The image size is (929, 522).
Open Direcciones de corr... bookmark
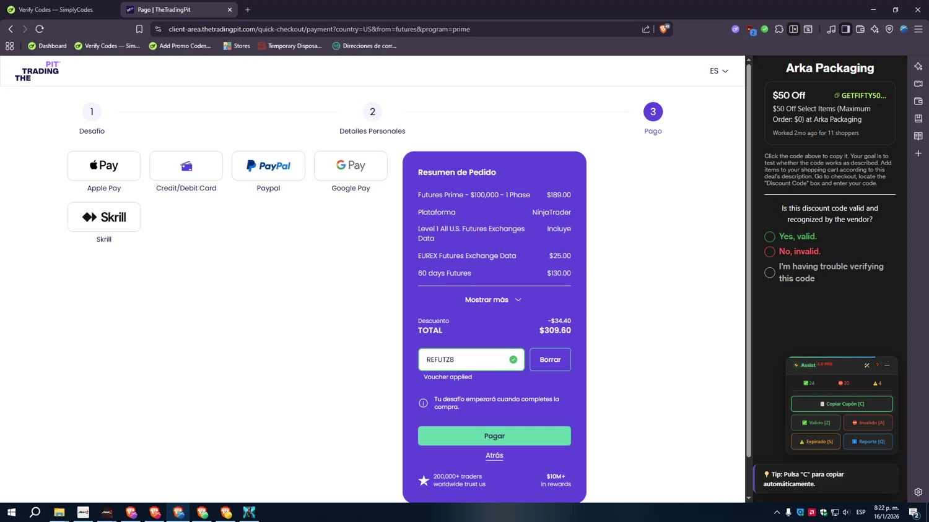[364, 46]
